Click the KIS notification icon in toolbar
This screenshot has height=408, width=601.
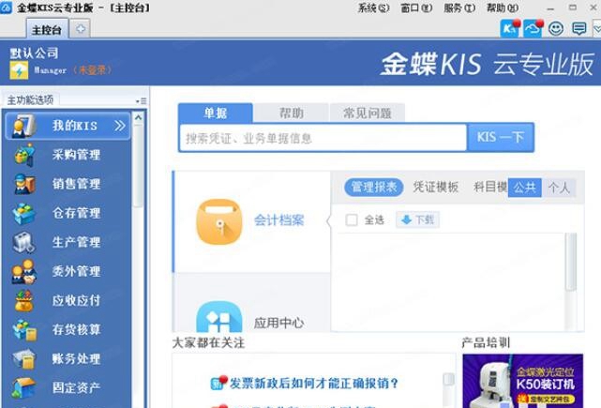click(510, 28)
